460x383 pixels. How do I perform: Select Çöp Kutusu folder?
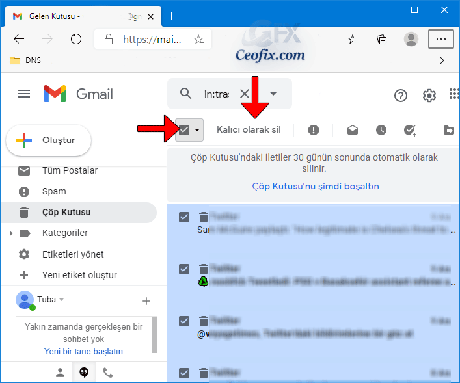point(79,213)
